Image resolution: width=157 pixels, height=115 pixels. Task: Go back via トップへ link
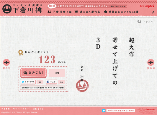(x=148, y=22)
